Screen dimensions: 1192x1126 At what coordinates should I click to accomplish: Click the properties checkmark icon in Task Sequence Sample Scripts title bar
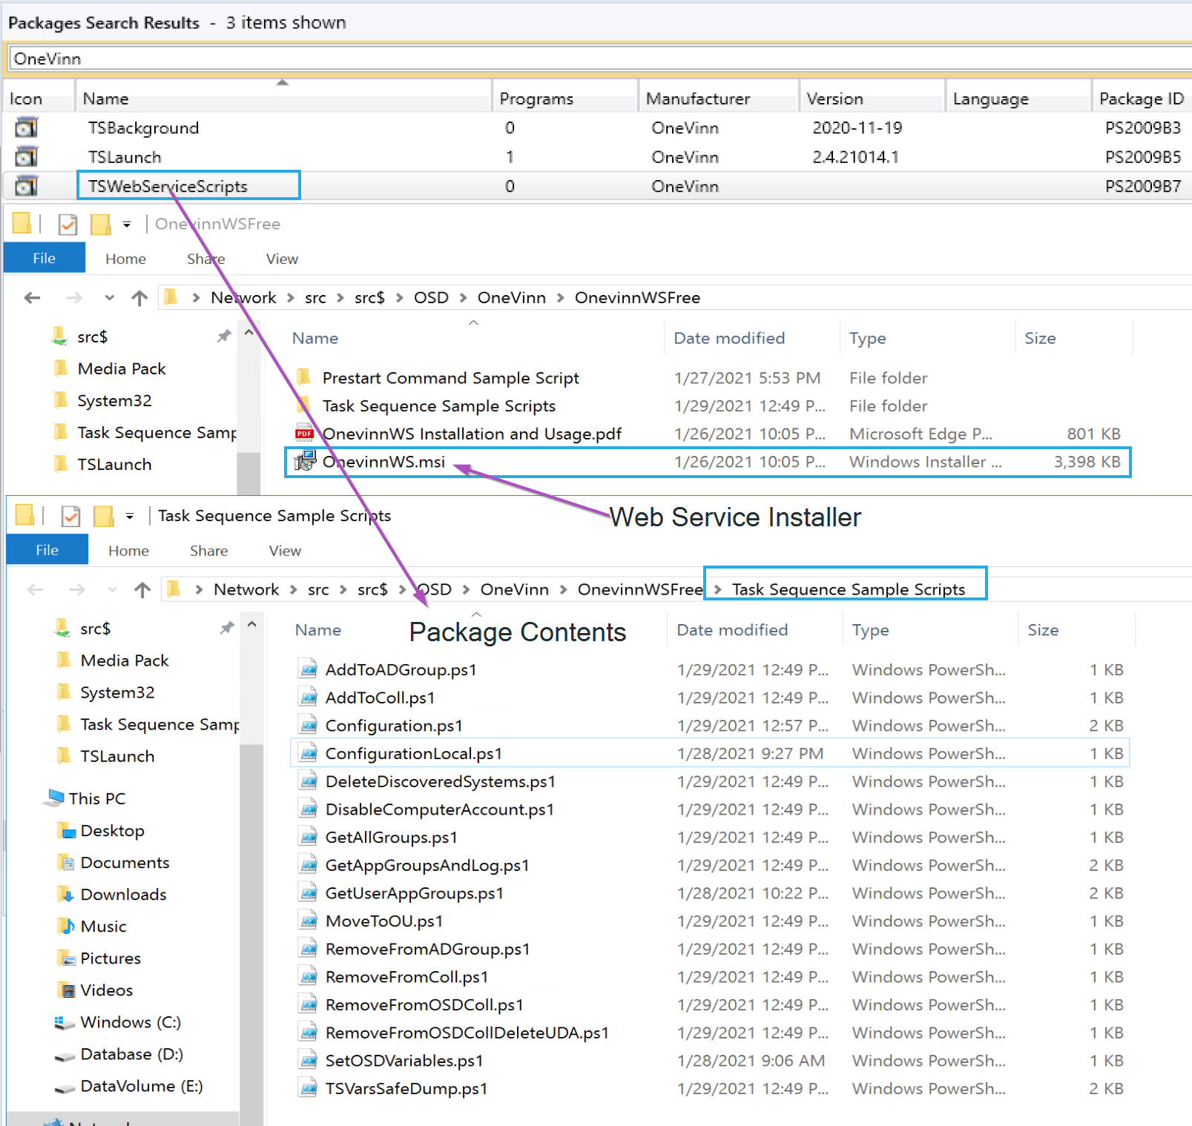70,516
